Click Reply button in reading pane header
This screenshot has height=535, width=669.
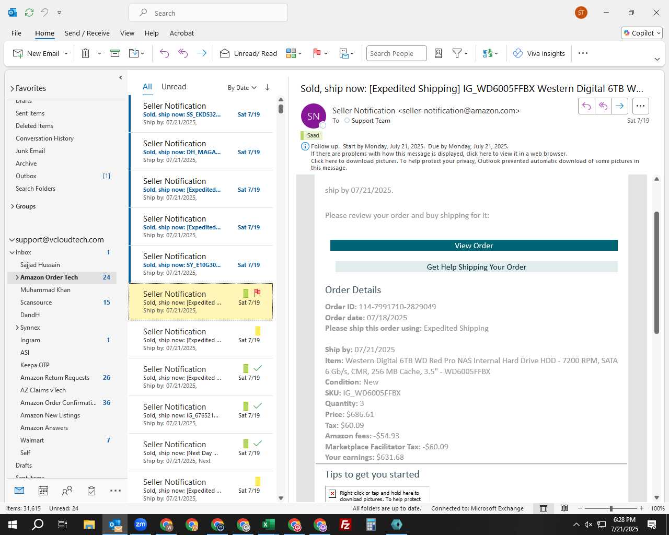(586, 106)
